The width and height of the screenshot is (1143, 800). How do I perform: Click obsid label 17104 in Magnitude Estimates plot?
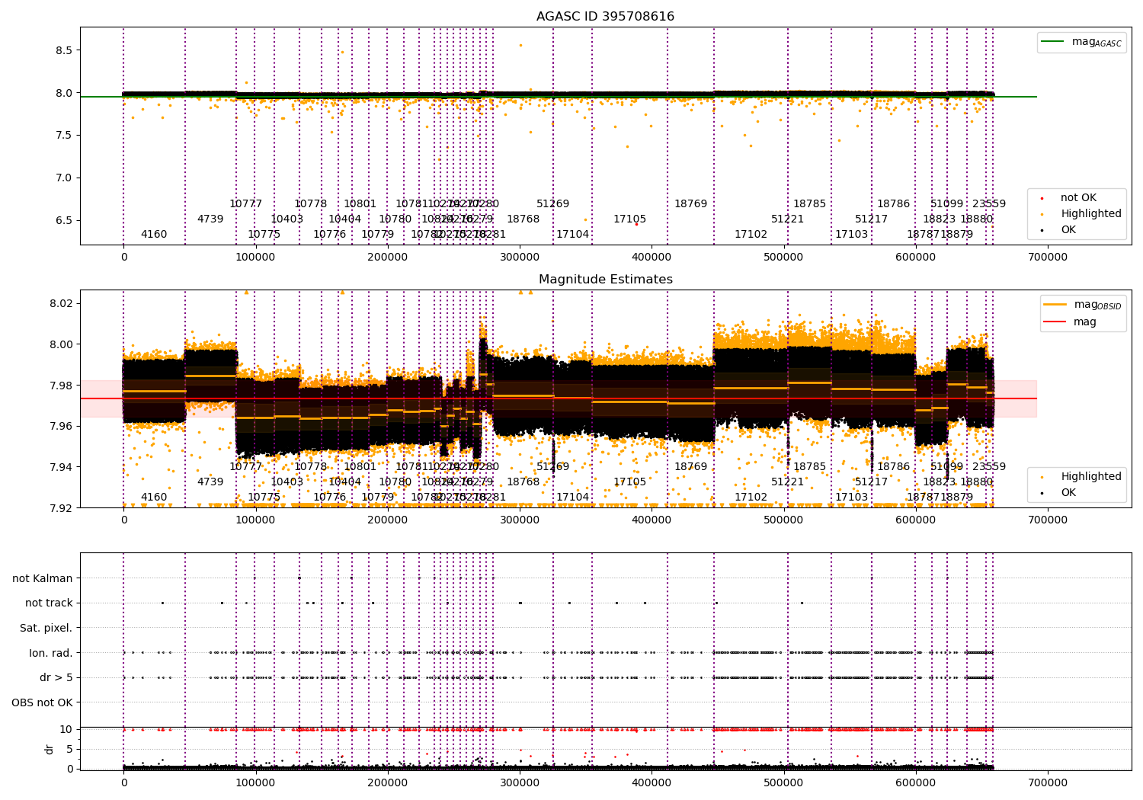(x=573, y=498)
